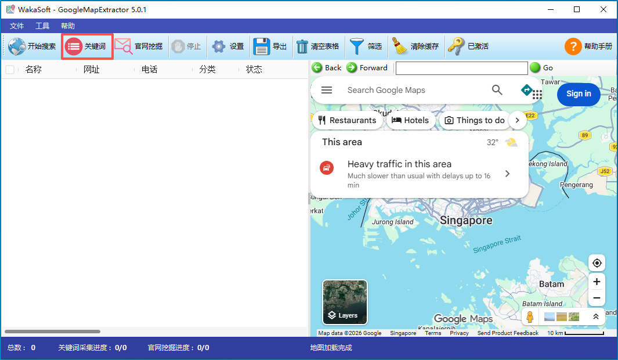Click the 分类 column header

[x=207, y=70]
